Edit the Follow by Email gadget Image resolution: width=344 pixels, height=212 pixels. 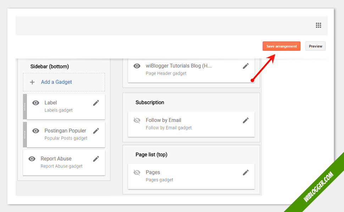246,120
